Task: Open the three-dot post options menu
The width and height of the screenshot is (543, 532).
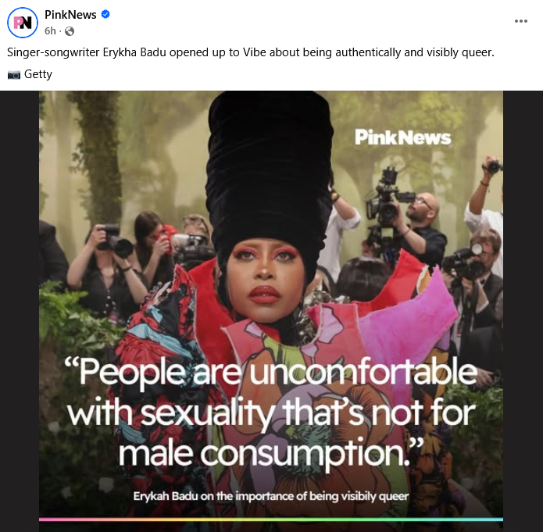Action: click(521, 21)
